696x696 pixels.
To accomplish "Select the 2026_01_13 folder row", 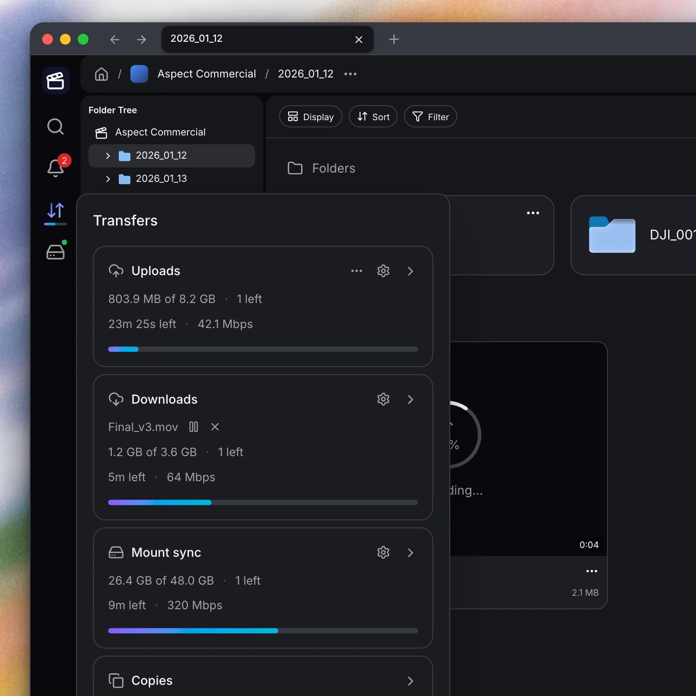I will [172, 179].
